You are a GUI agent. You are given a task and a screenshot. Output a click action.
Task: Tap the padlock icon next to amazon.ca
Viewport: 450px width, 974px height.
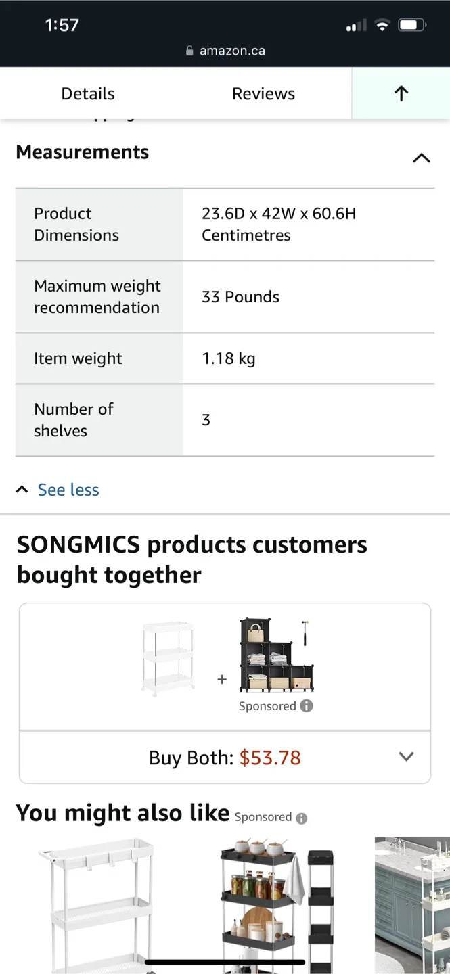(x=189, y=50)
